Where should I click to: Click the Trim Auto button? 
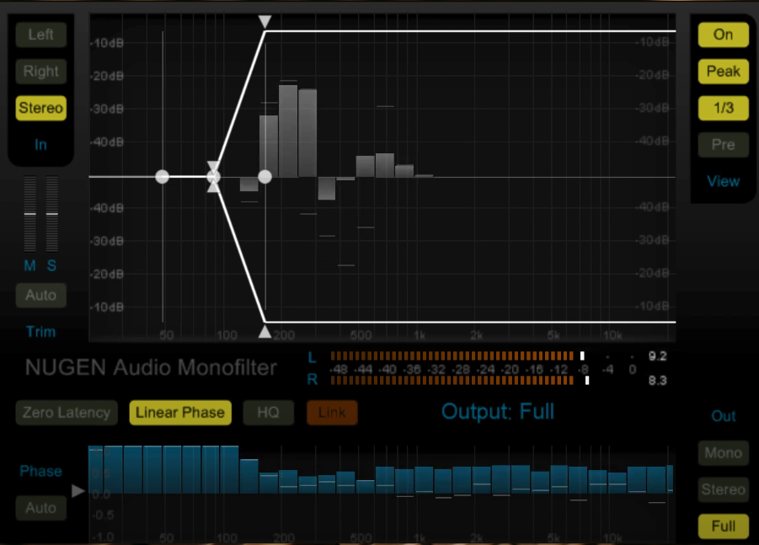coord(40,296)
